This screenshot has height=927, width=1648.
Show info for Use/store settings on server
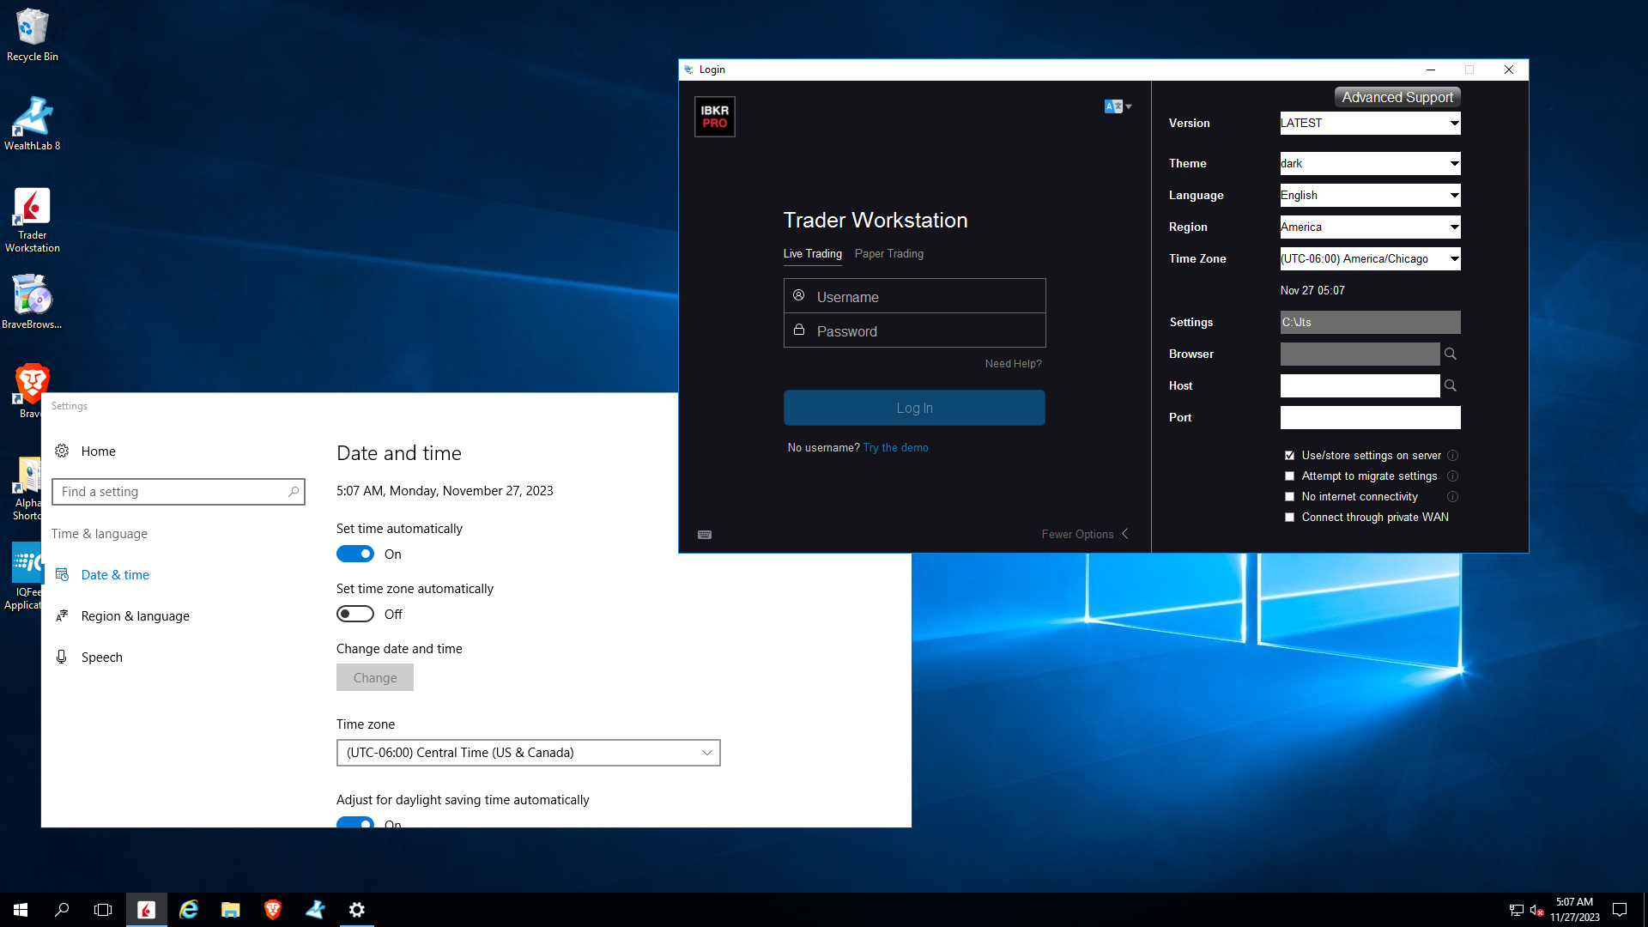click(1453, 456)
